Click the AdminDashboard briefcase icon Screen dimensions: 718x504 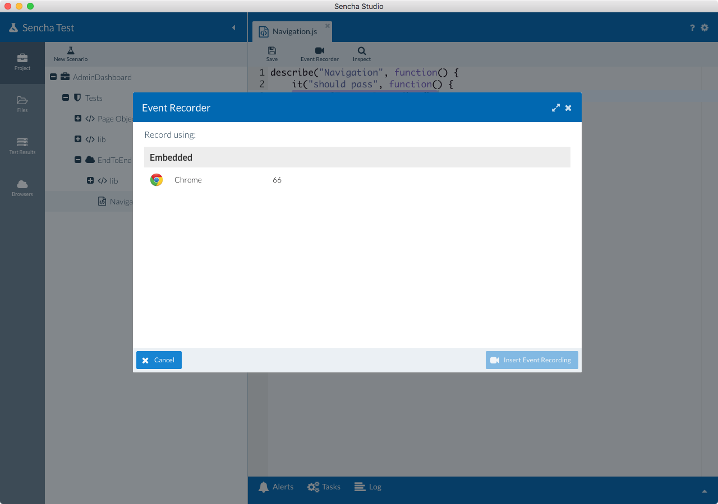(x=65, y=77)
